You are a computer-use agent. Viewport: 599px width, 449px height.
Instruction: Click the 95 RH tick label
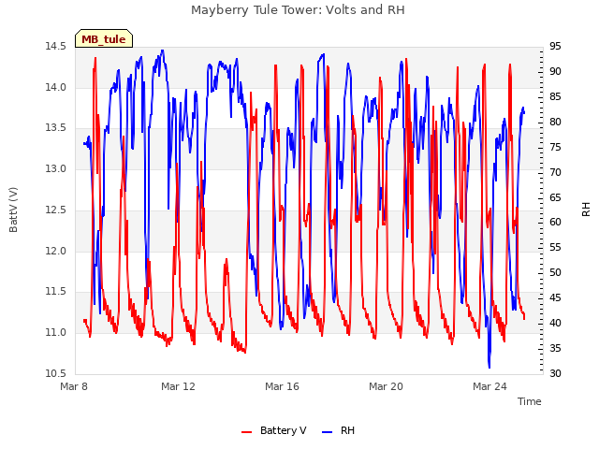[555, 47]
